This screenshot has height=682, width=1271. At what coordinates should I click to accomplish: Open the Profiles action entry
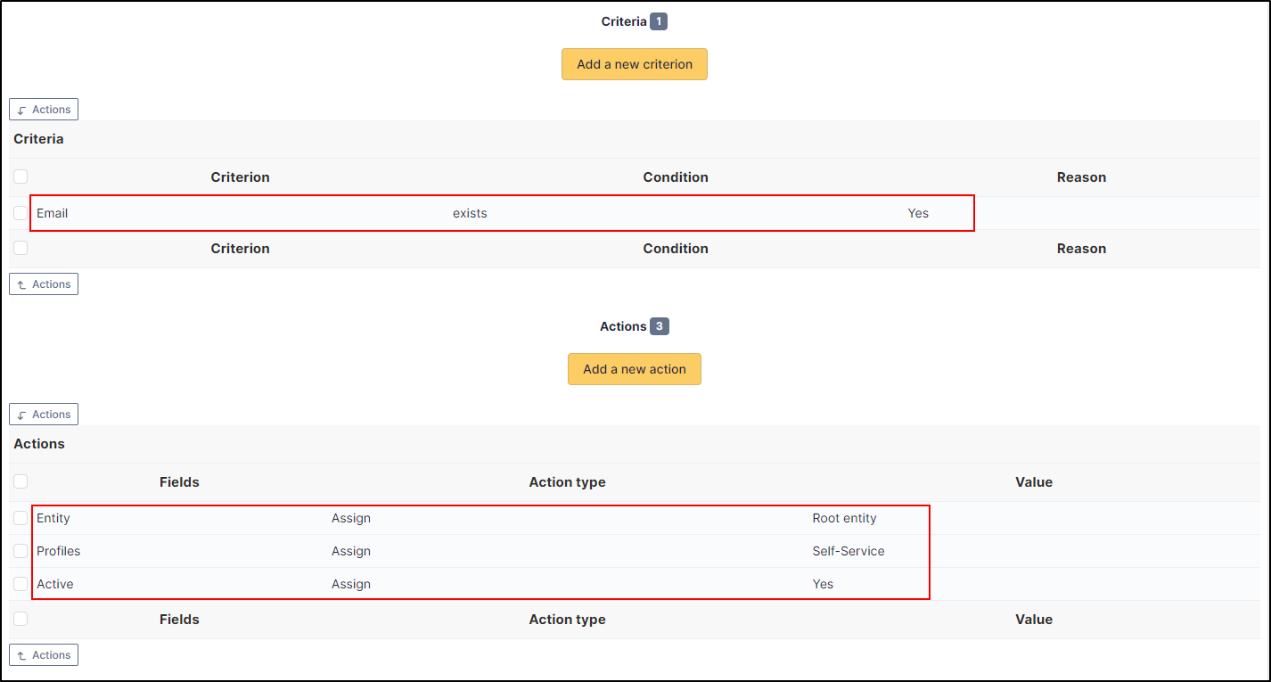(x=59, y=551)
